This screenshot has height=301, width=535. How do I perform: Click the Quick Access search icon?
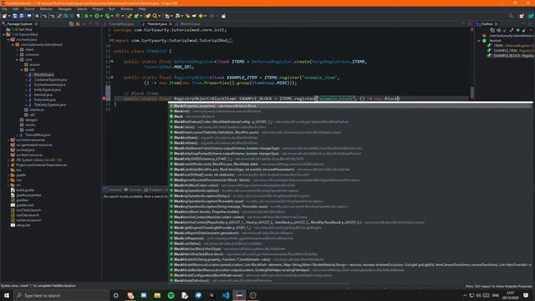tap(511, 16)
